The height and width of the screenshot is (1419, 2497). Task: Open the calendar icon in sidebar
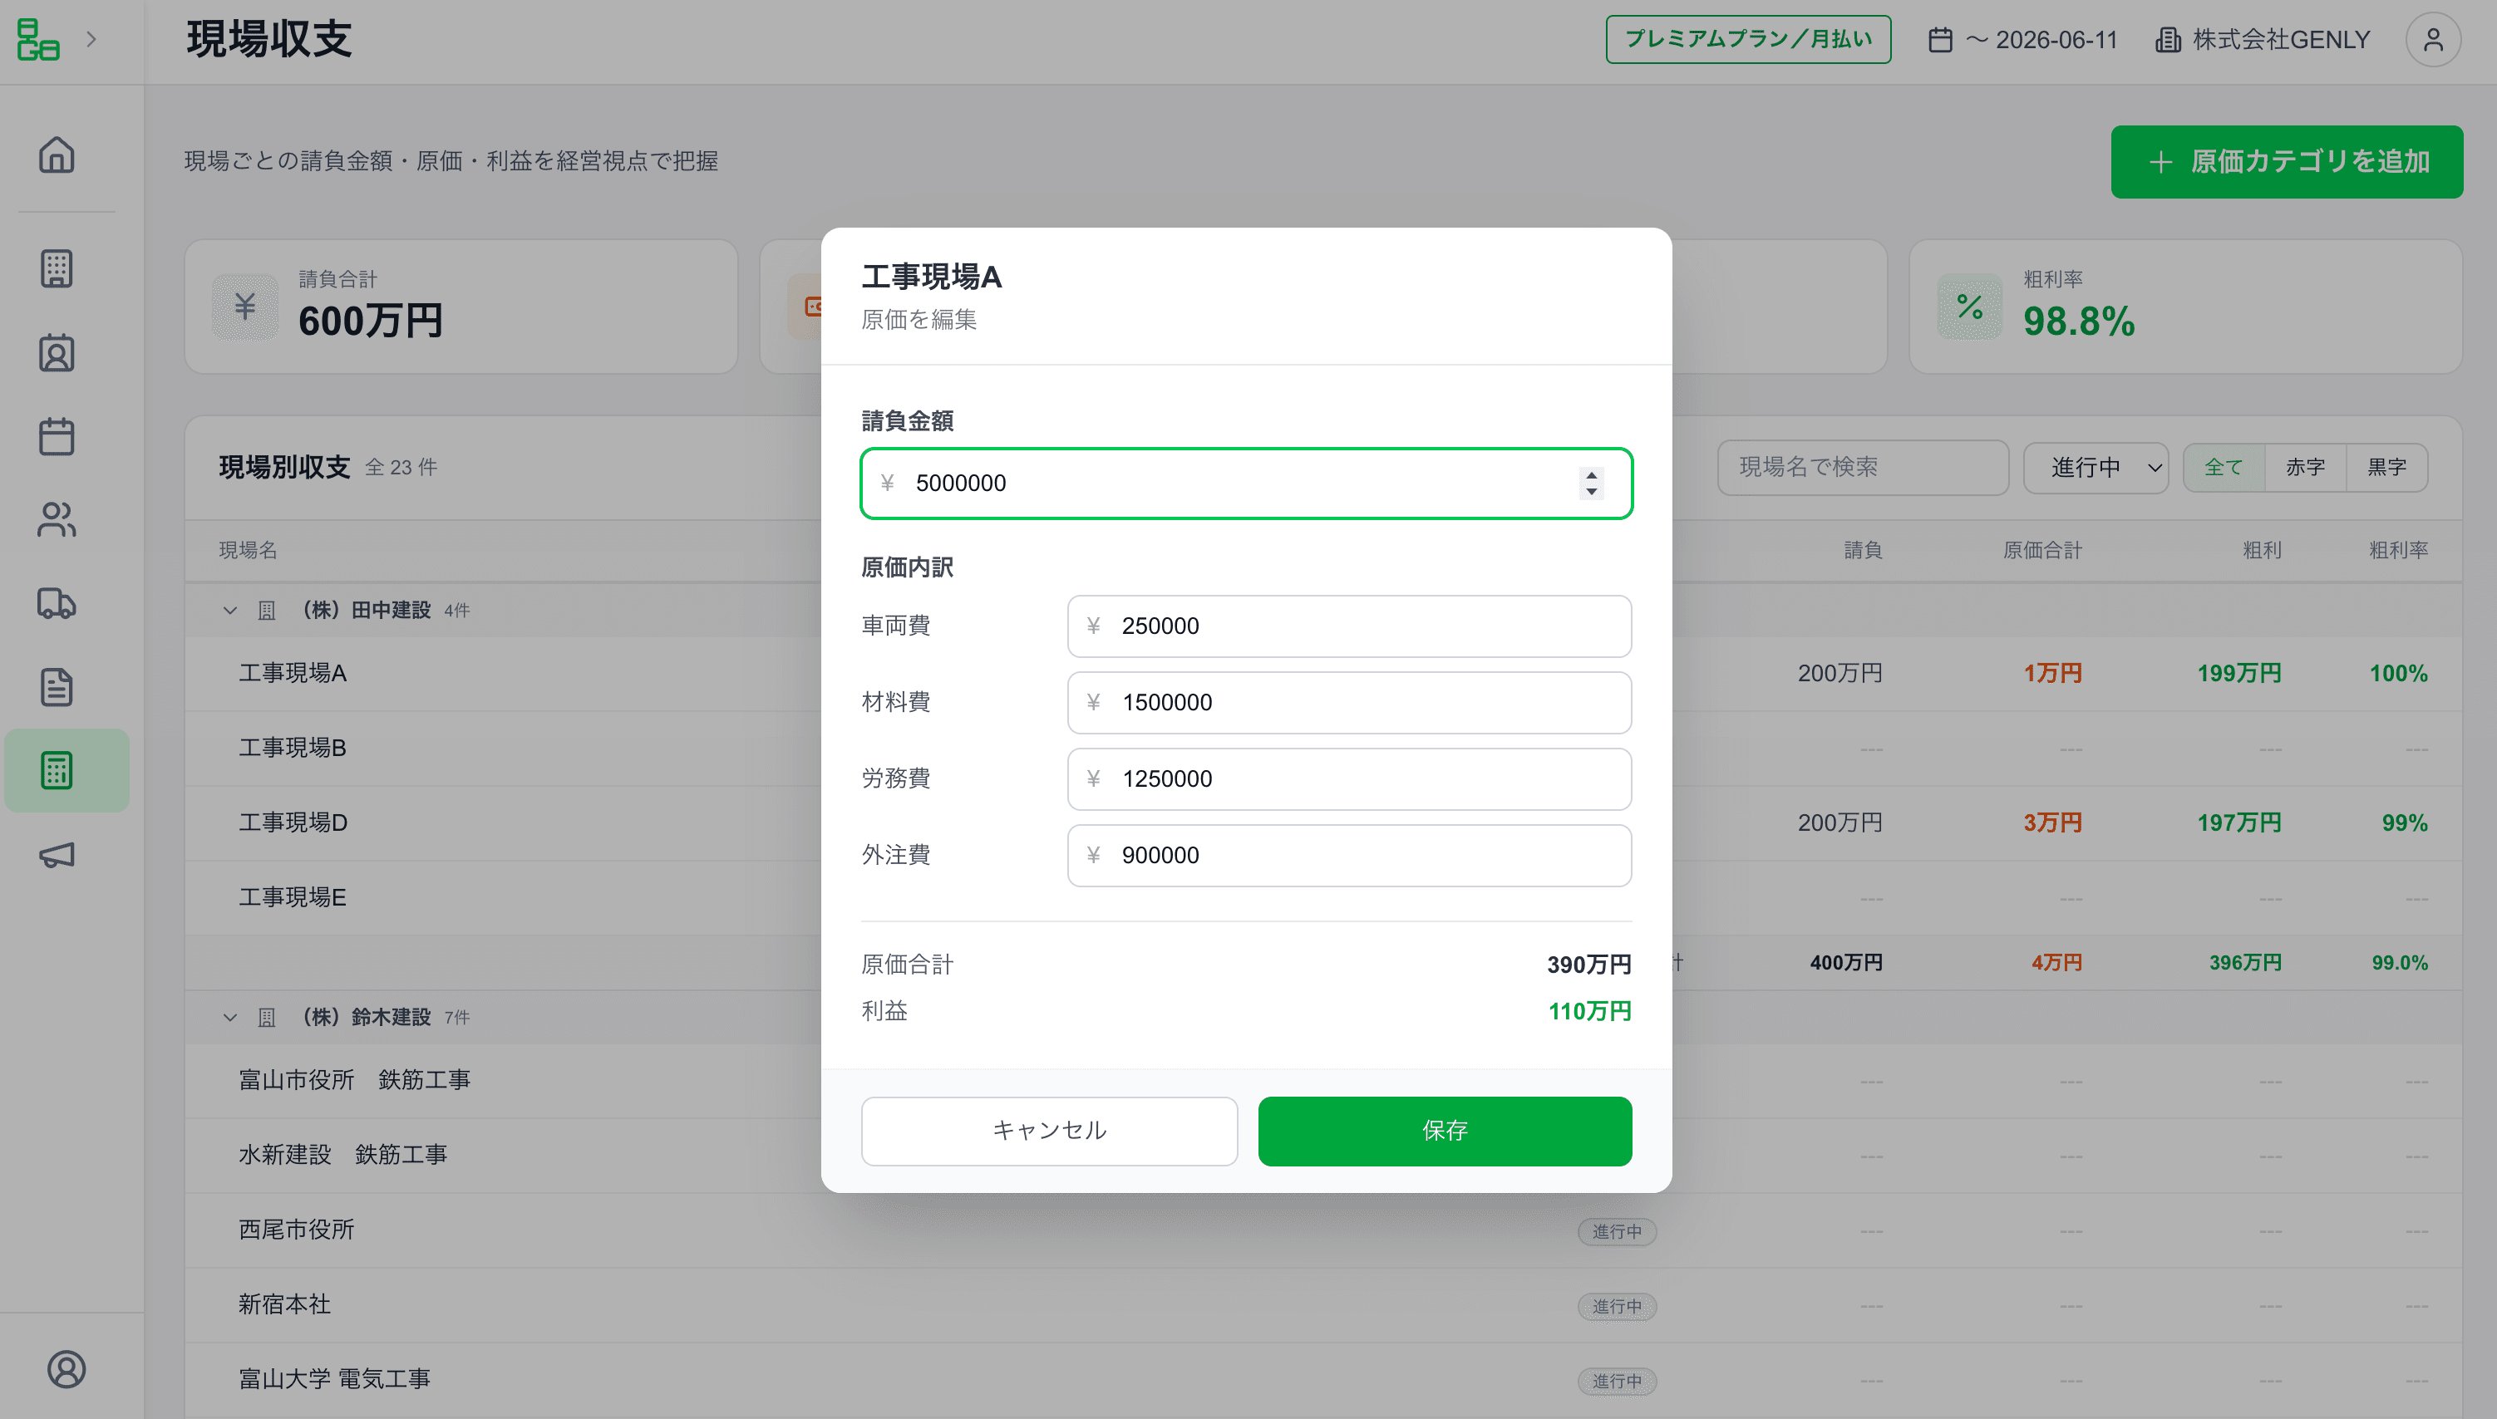(x=57, y=437)
